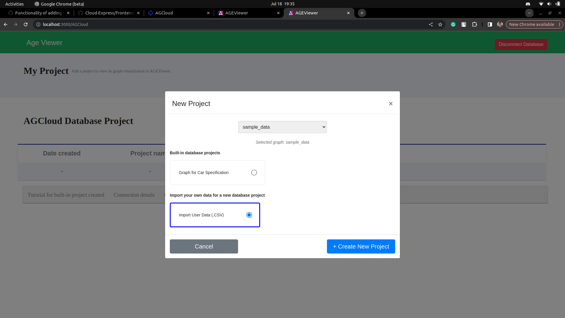Bookmark the page using the star icon
The width and height of the screenshot is (565, 318).
click(441, 24)
